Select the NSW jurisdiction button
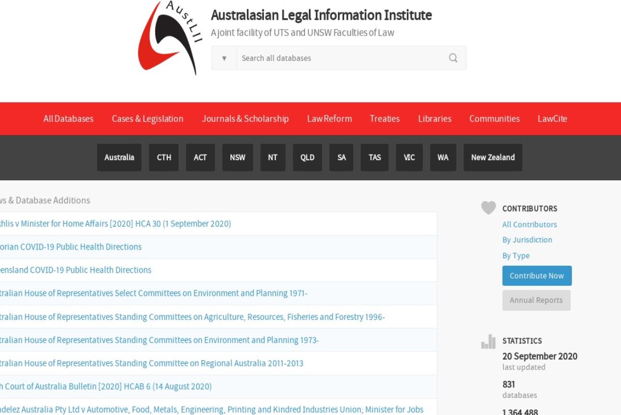Viewport: 621px width, 415px height. [x=238, y=157]
